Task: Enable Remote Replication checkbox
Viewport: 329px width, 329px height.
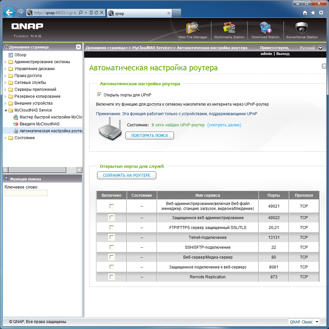Action: [112, 277]
